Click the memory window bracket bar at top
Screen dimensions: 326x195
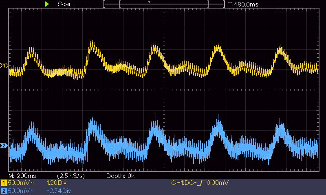pyautogui.click(x=164, y=4)
